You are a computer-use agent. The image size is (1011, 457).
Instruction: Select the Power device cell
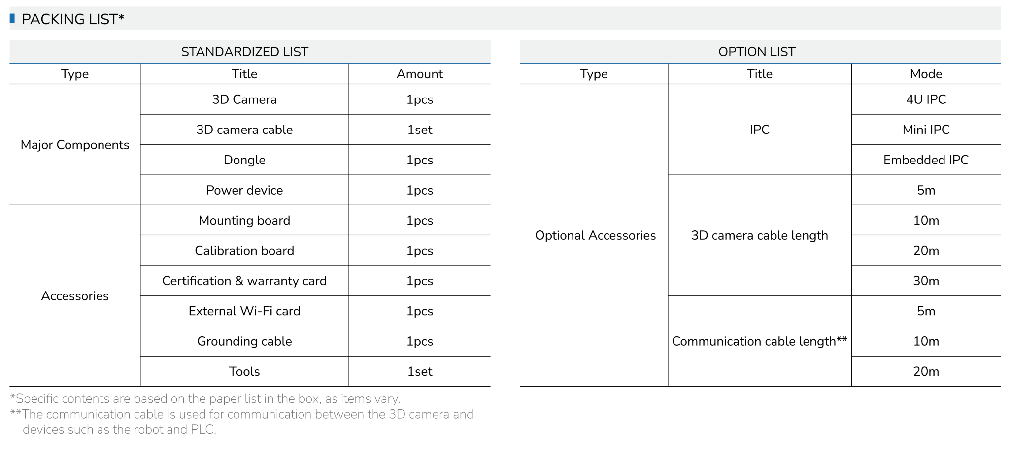tap(244, 190)
